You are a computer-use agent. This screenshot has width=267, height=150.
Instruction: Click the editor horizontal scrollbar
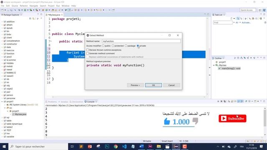[x=128, y=97]
